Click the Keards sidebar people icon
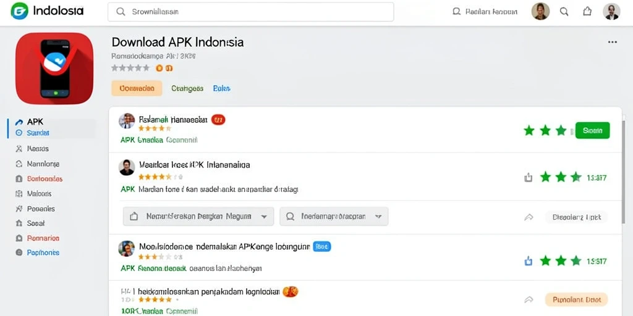 coord(19,149)
